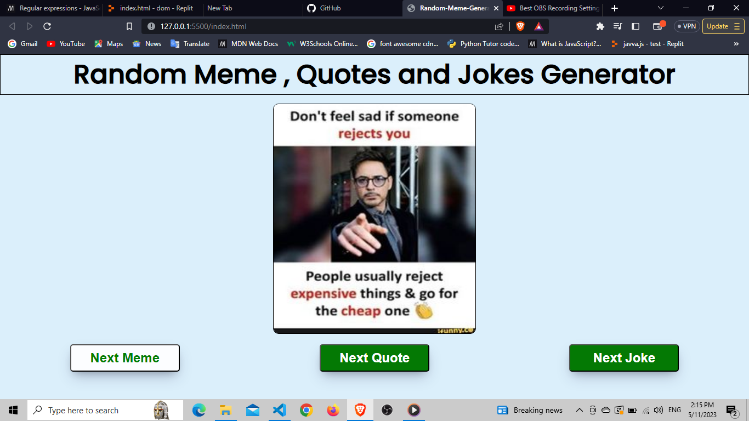Open a new browser tab

tap(615, 8)
